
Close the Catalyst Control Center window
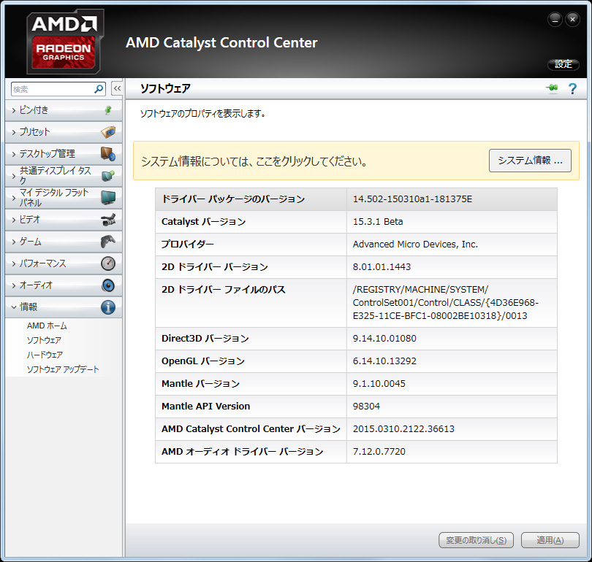(x=572, y=19)
